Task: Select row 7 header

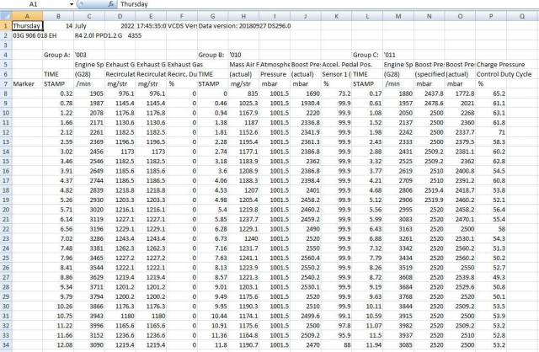Action: 6,83
